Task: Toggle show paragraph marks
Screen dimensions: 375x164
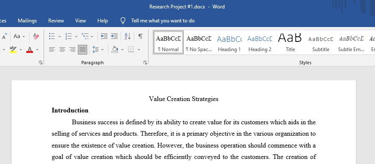Action: (141, 36)
